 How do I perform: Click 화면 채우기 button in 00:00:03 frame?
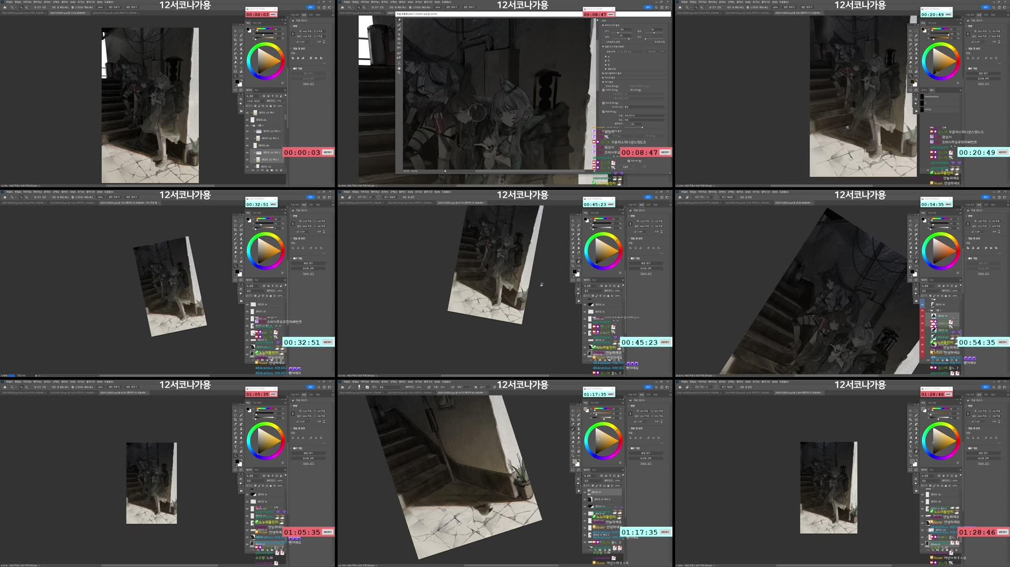click(x=132, y=7)
